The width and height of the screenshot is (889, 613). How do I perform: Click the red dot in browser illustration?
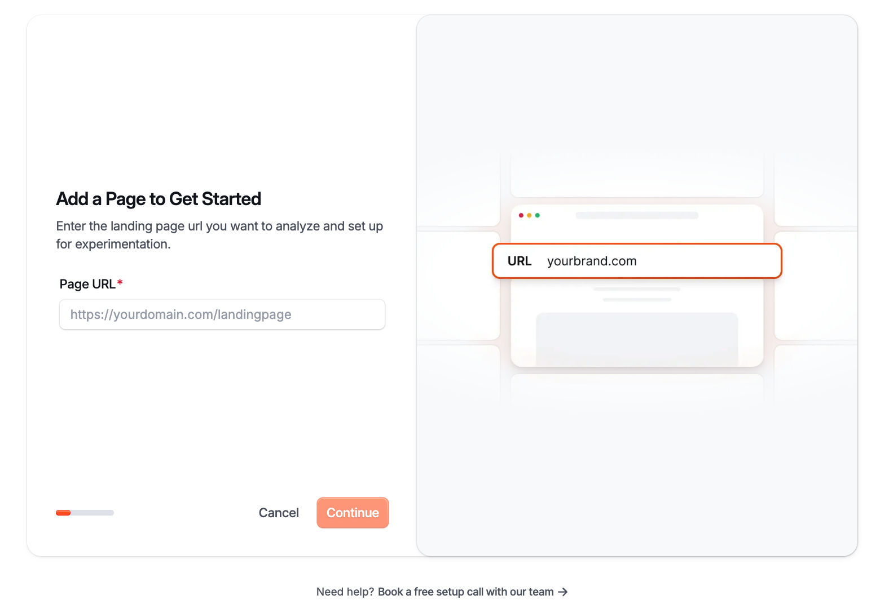tap(521, 215)
